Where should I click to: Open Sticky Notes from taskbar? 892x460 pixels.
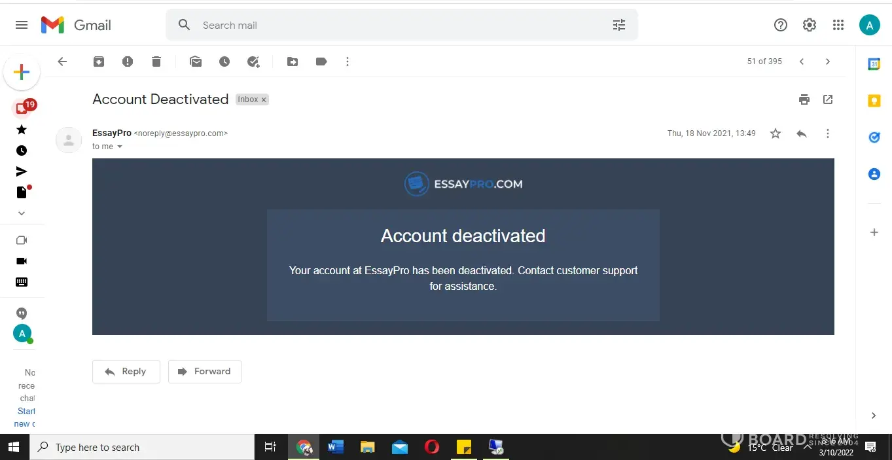tap(464, 448)
